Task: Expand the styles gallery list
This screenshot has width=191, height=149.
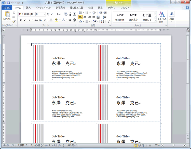Action: (155, 20)
